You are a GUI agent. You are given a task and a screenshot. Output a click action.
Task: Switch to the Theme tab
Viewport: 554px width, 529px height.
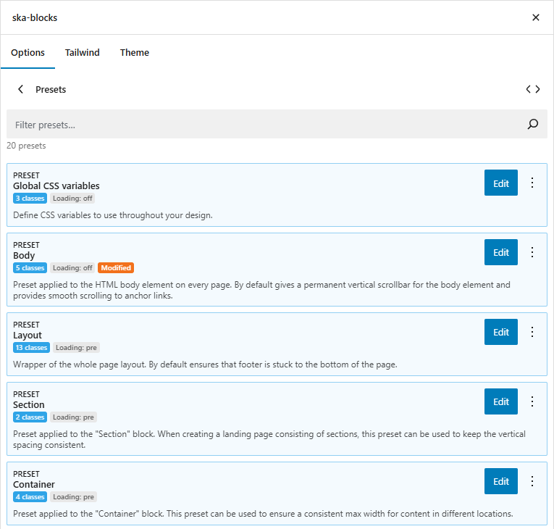(x=135, y=53)
